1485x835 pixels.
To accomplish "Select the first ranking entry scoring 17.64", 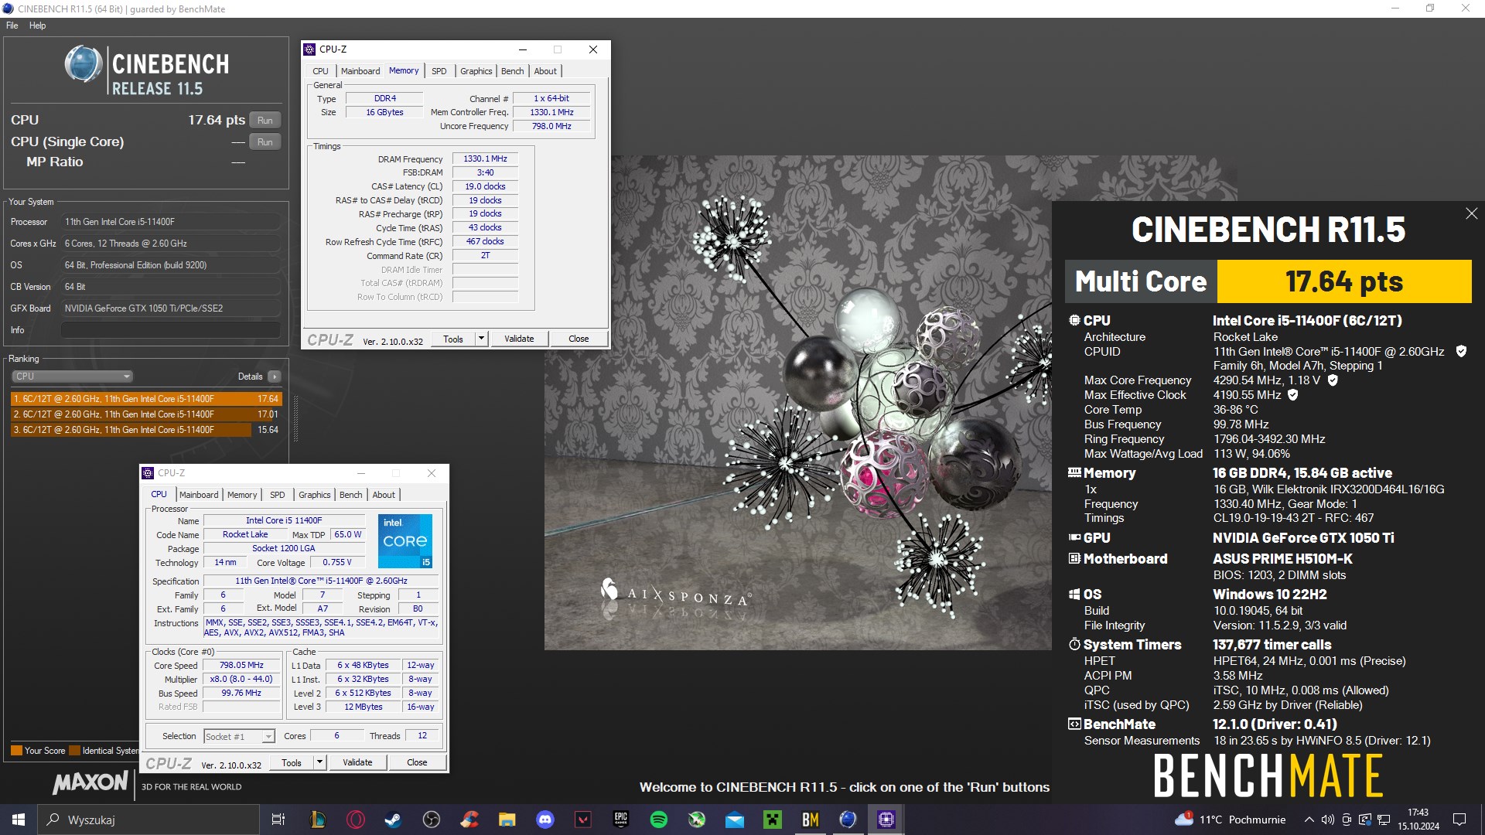I will click(x=146, y=399).
